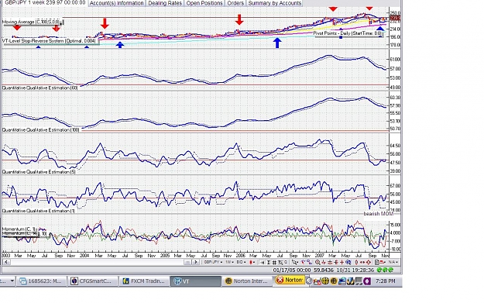Screen dimensions: 484x303
Task: Go to the Orders tab
Action: coord(235,3)
